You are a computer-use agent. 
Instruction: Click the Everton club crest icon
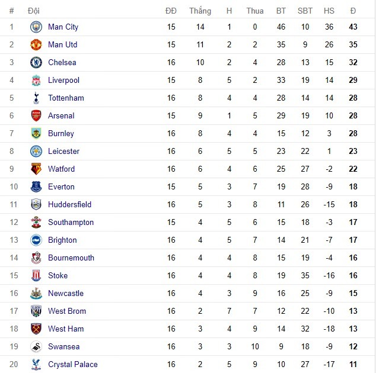37,187
